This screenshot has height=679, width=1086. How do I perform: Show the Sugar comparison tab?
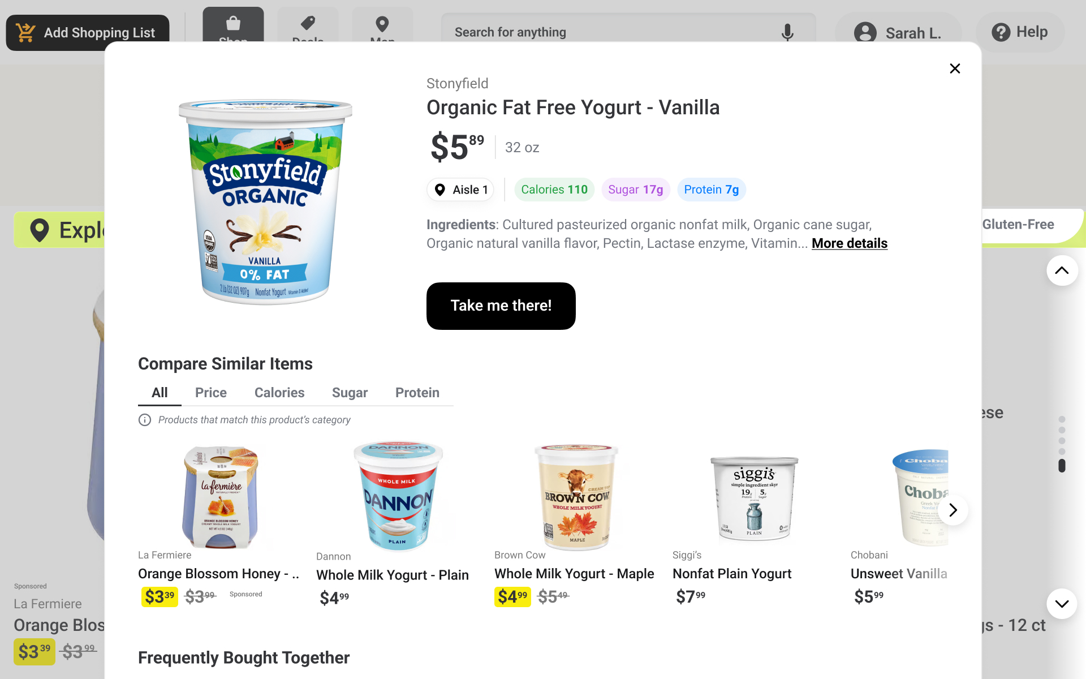[350, 393]
